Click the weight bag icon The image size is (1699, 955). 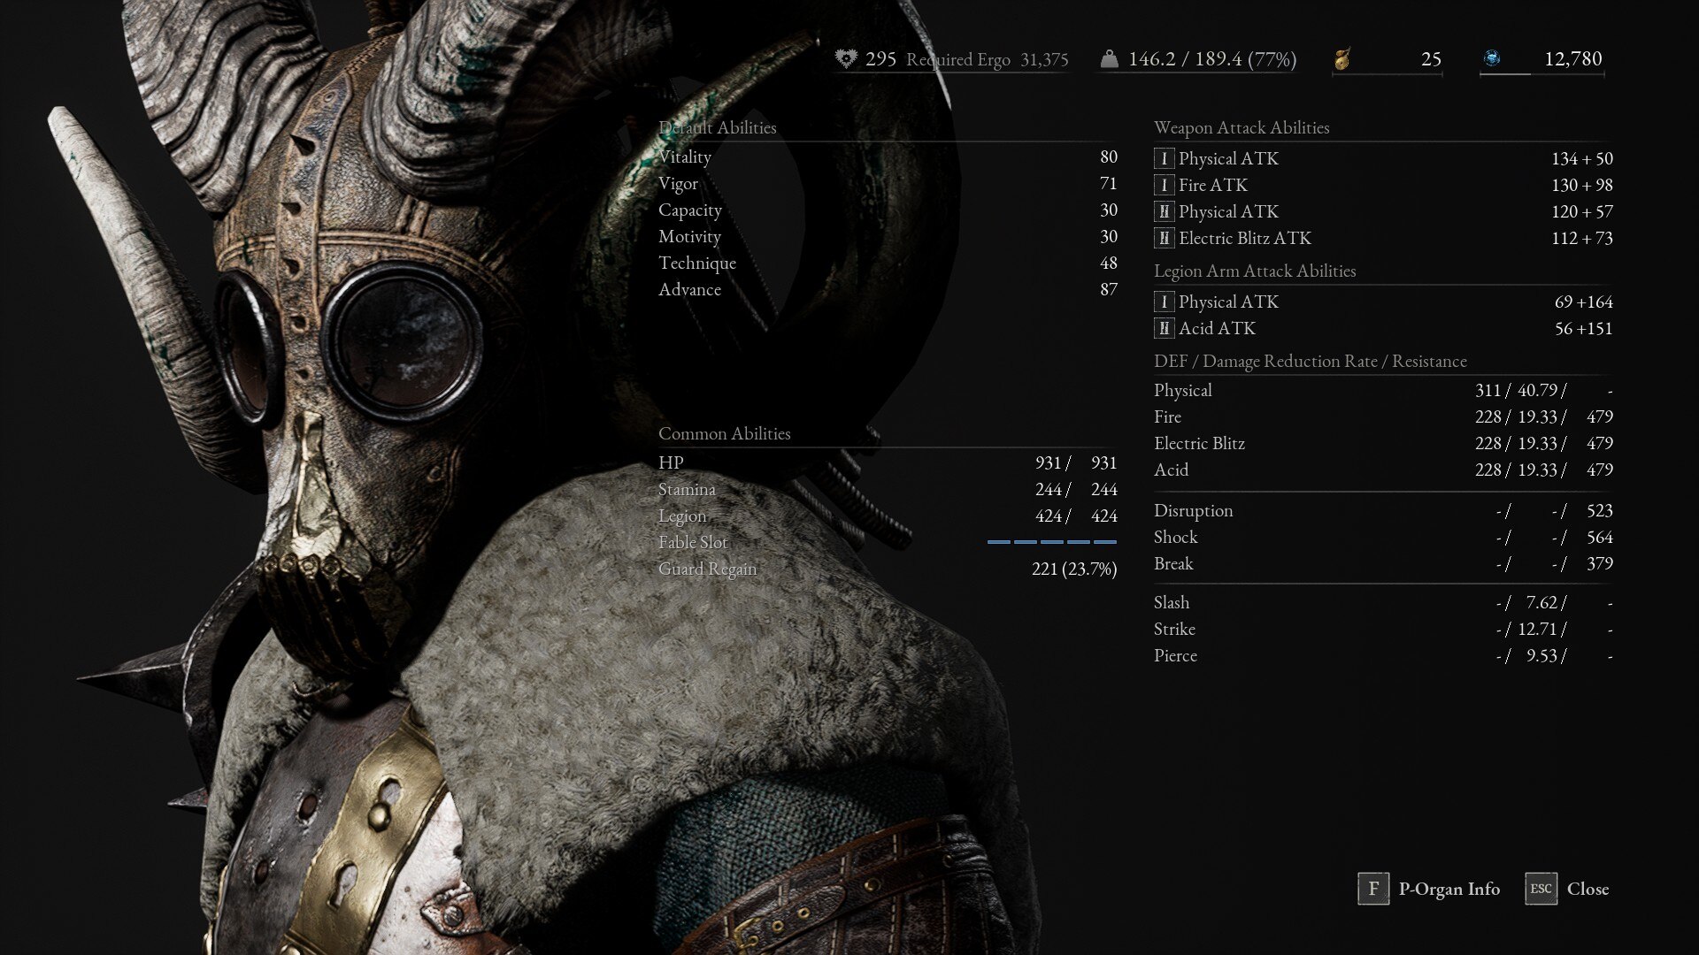pyautogui.click(x=1109, y=59)
